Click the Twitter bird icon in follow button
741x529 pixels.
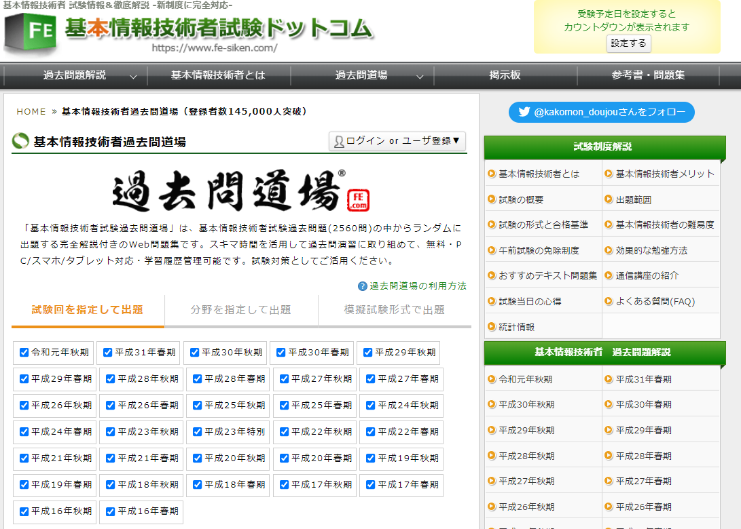(x=524, y=112)
